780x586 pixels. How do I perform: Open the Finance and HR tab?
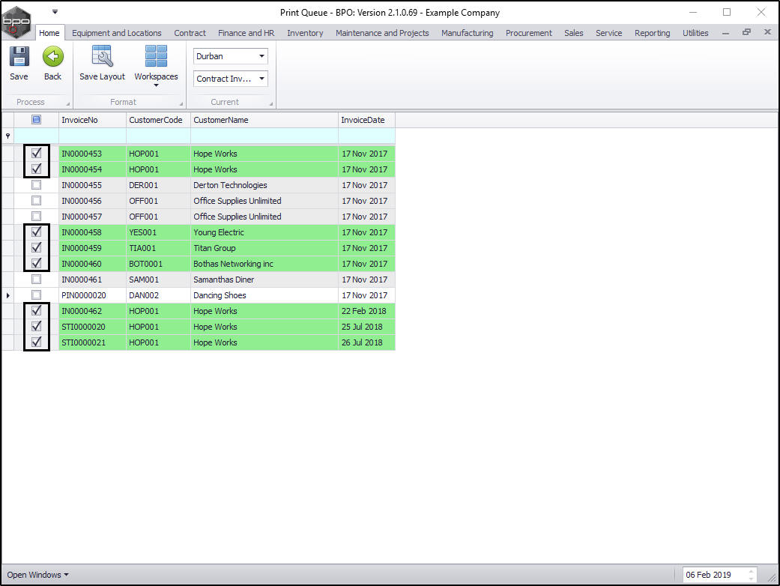247,33
